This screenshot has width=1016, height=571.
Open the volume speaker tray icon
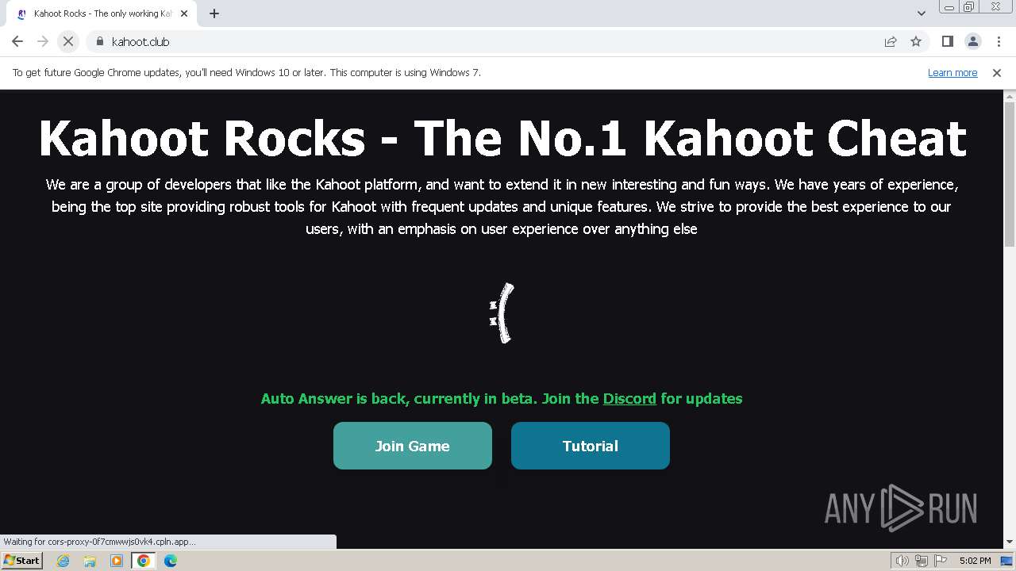[902, 561]
